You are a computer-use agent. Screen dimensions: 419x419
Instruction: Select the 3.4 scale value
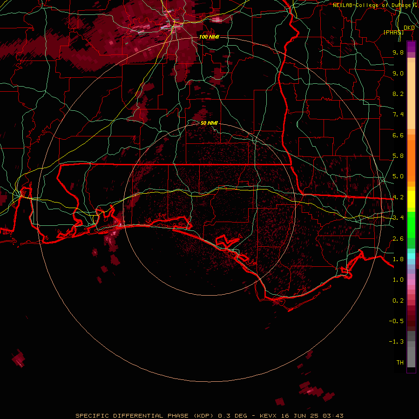point(398,218)
